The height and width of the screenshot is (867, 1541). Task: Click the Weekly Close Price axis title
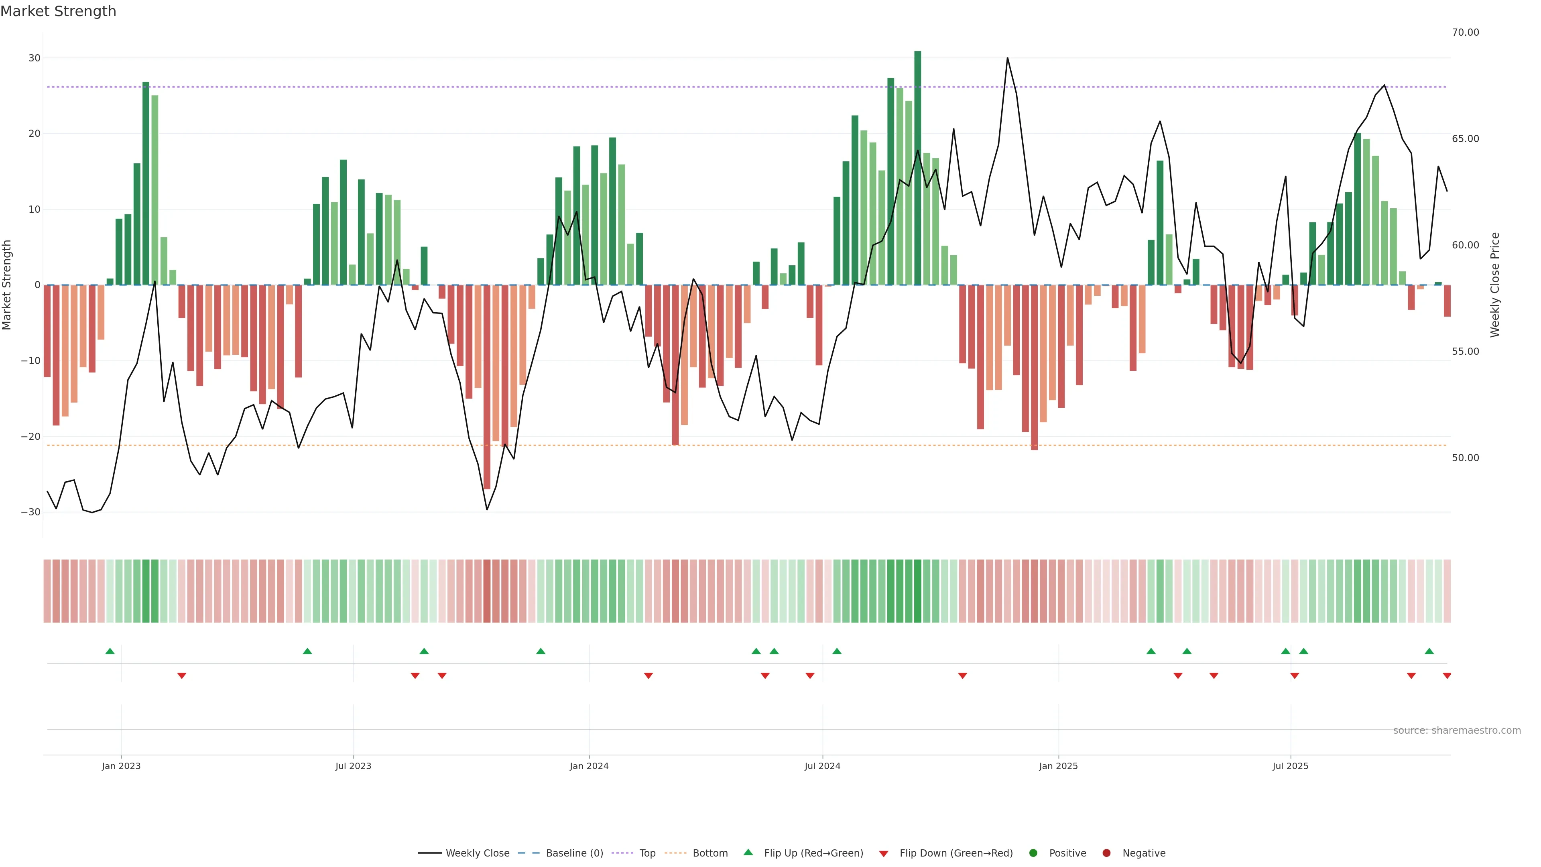pyautogui.click(x=1495, y=285)
